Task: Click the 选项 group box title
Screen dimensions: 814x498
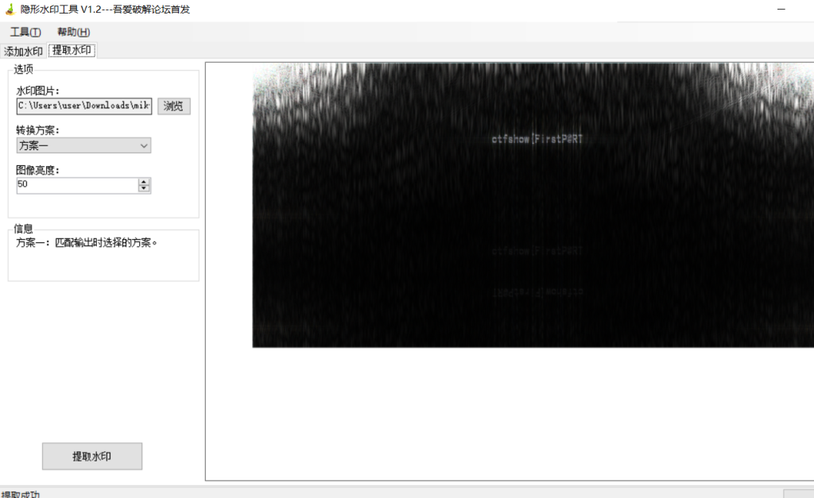Action: click(24, 70)
